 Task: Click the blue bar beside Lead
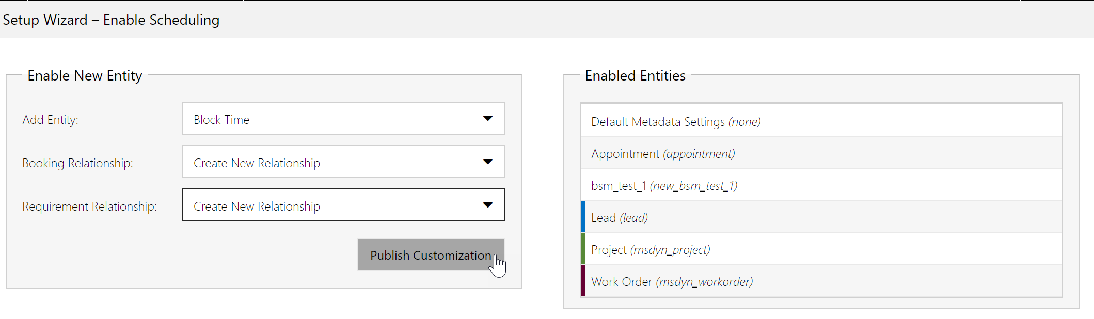582,217
